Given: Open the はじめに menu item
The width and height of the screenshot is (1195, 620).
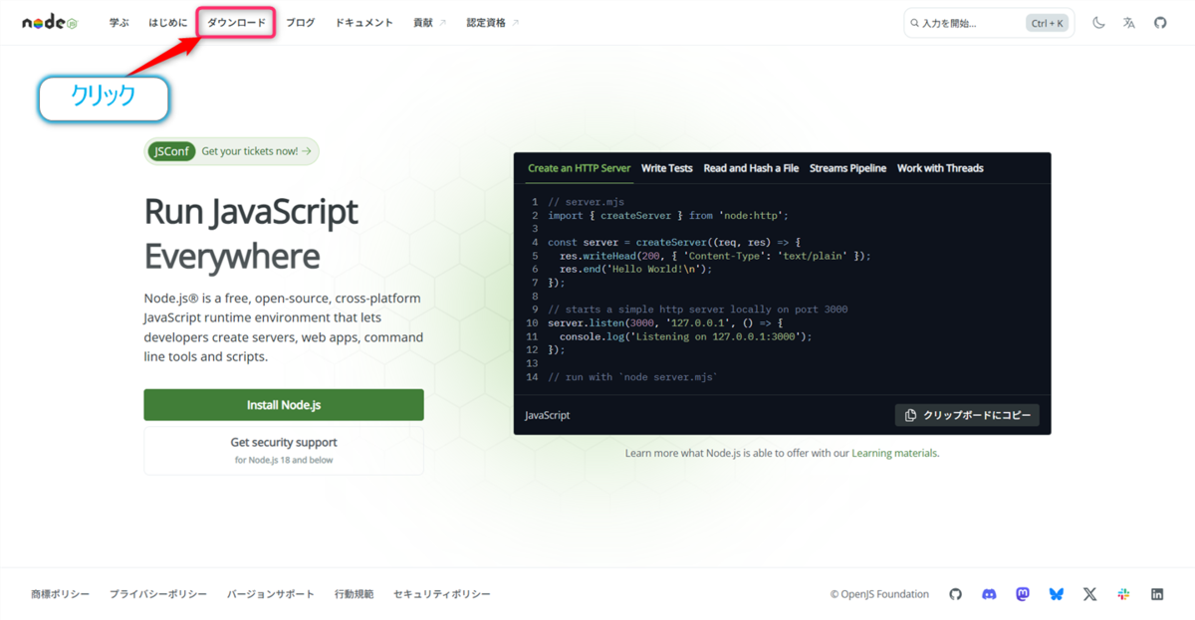Looking at the screenshot, I should pos(168,23).
